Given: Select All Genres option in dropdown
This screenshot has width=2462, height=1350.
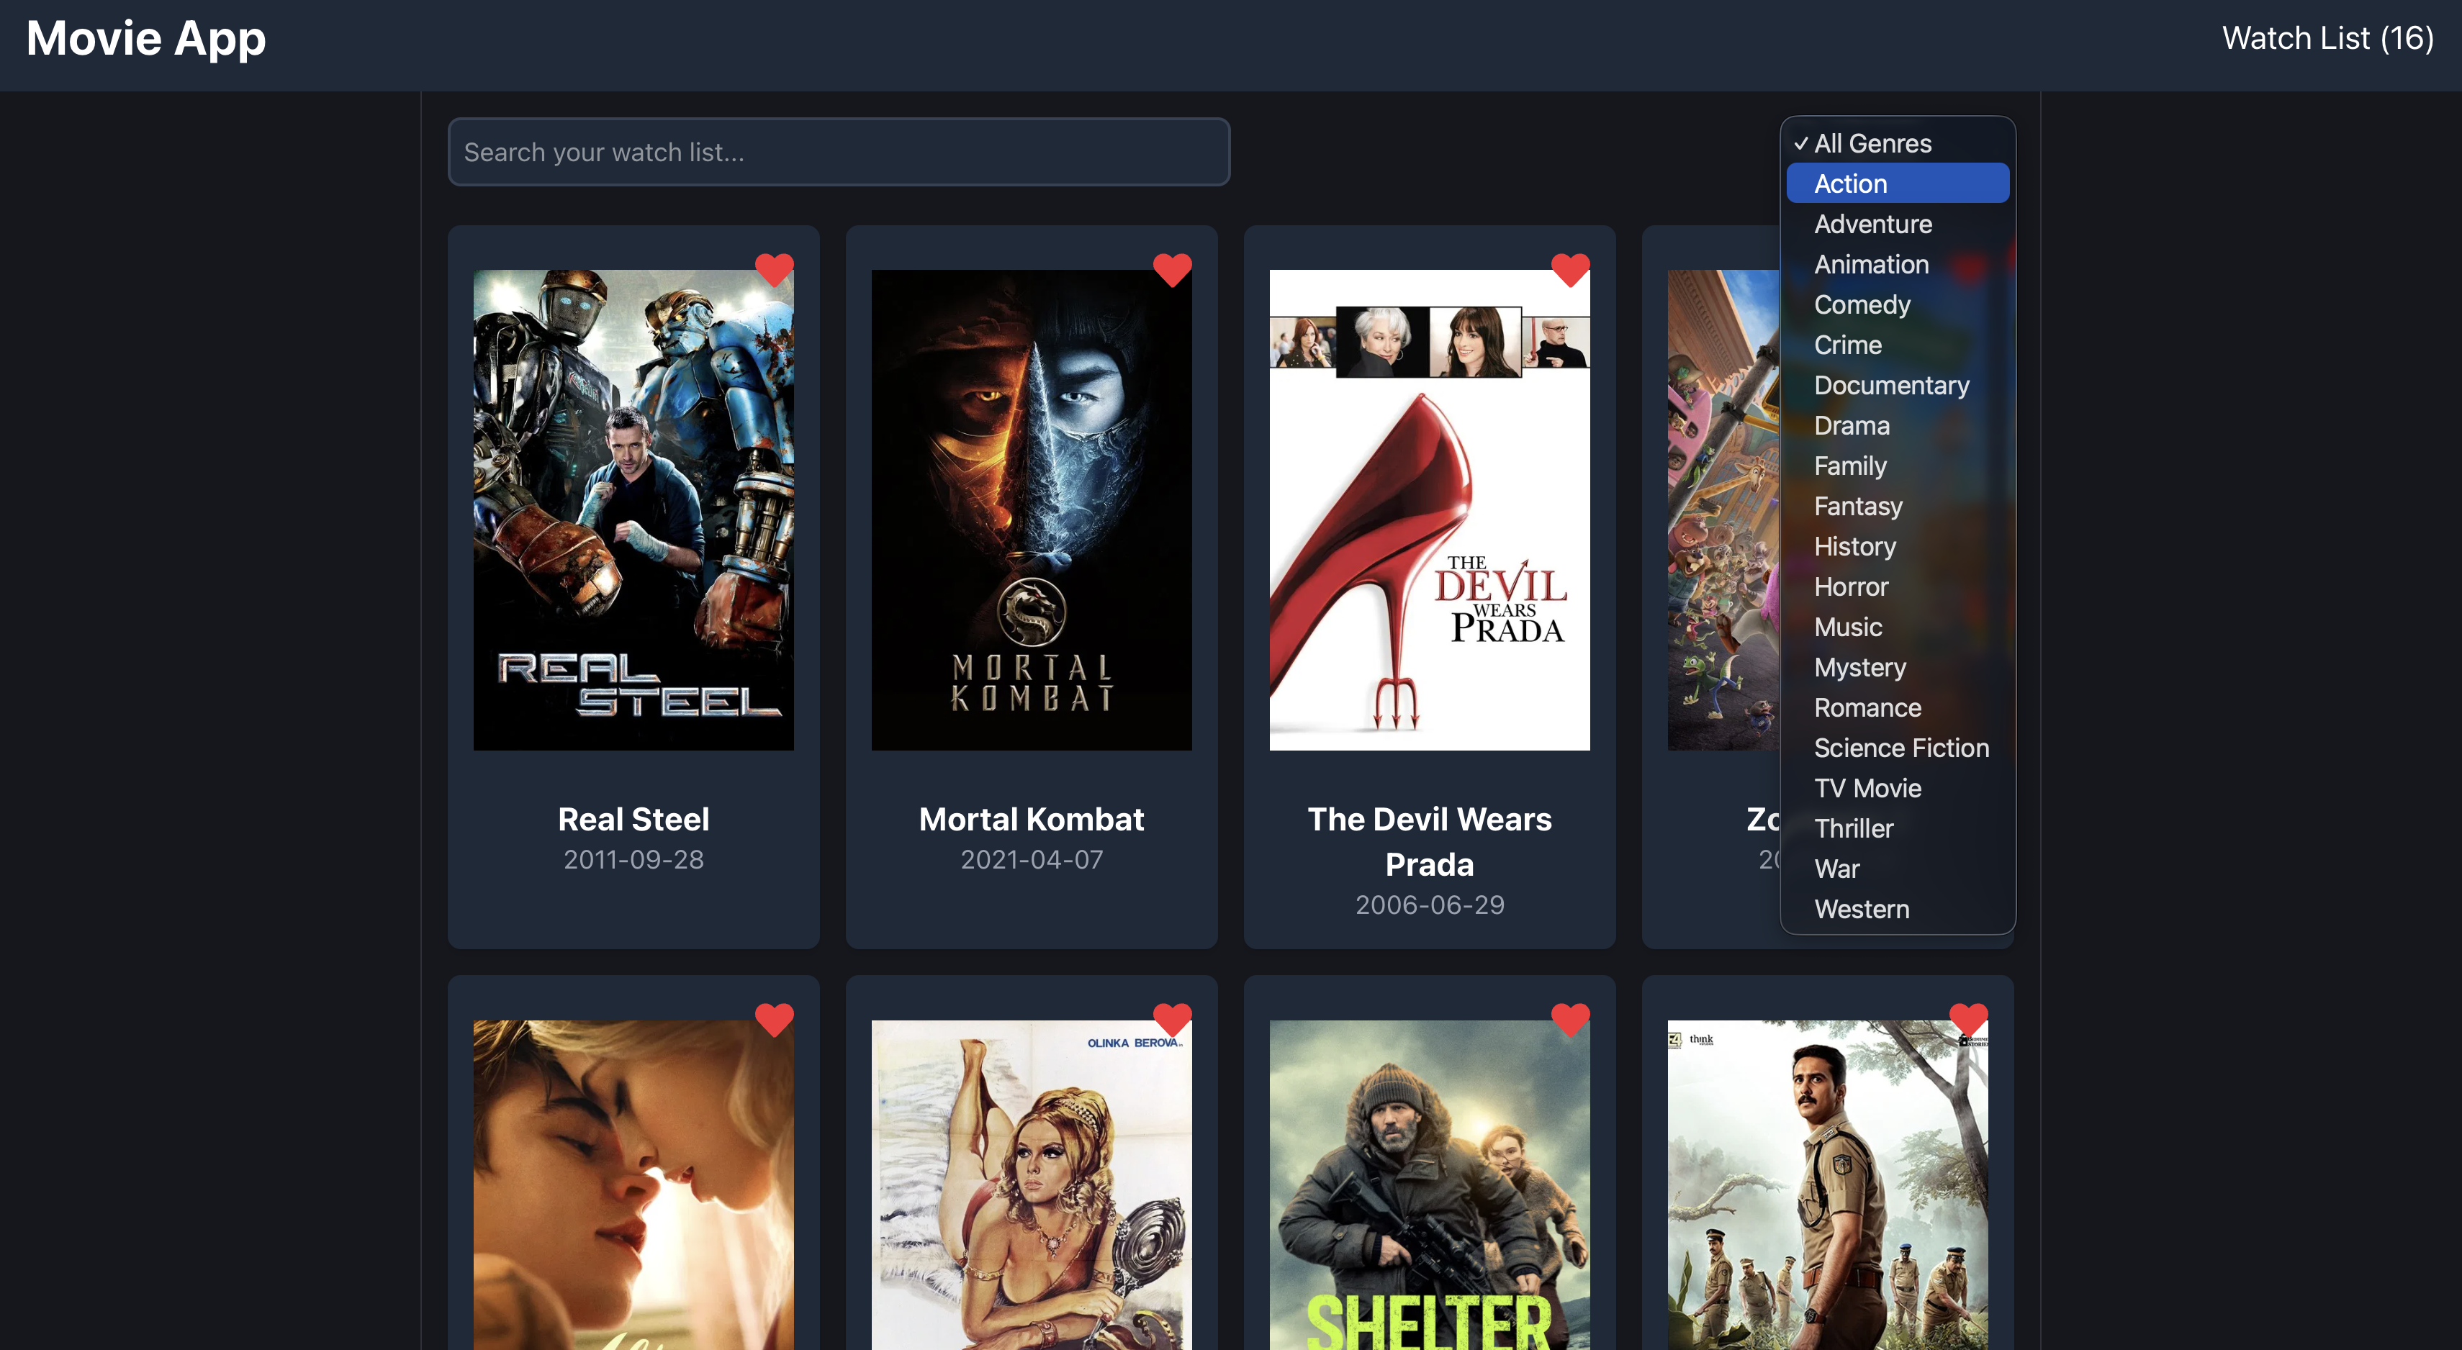Looking at the screenshot, I should click(1898, 143).
